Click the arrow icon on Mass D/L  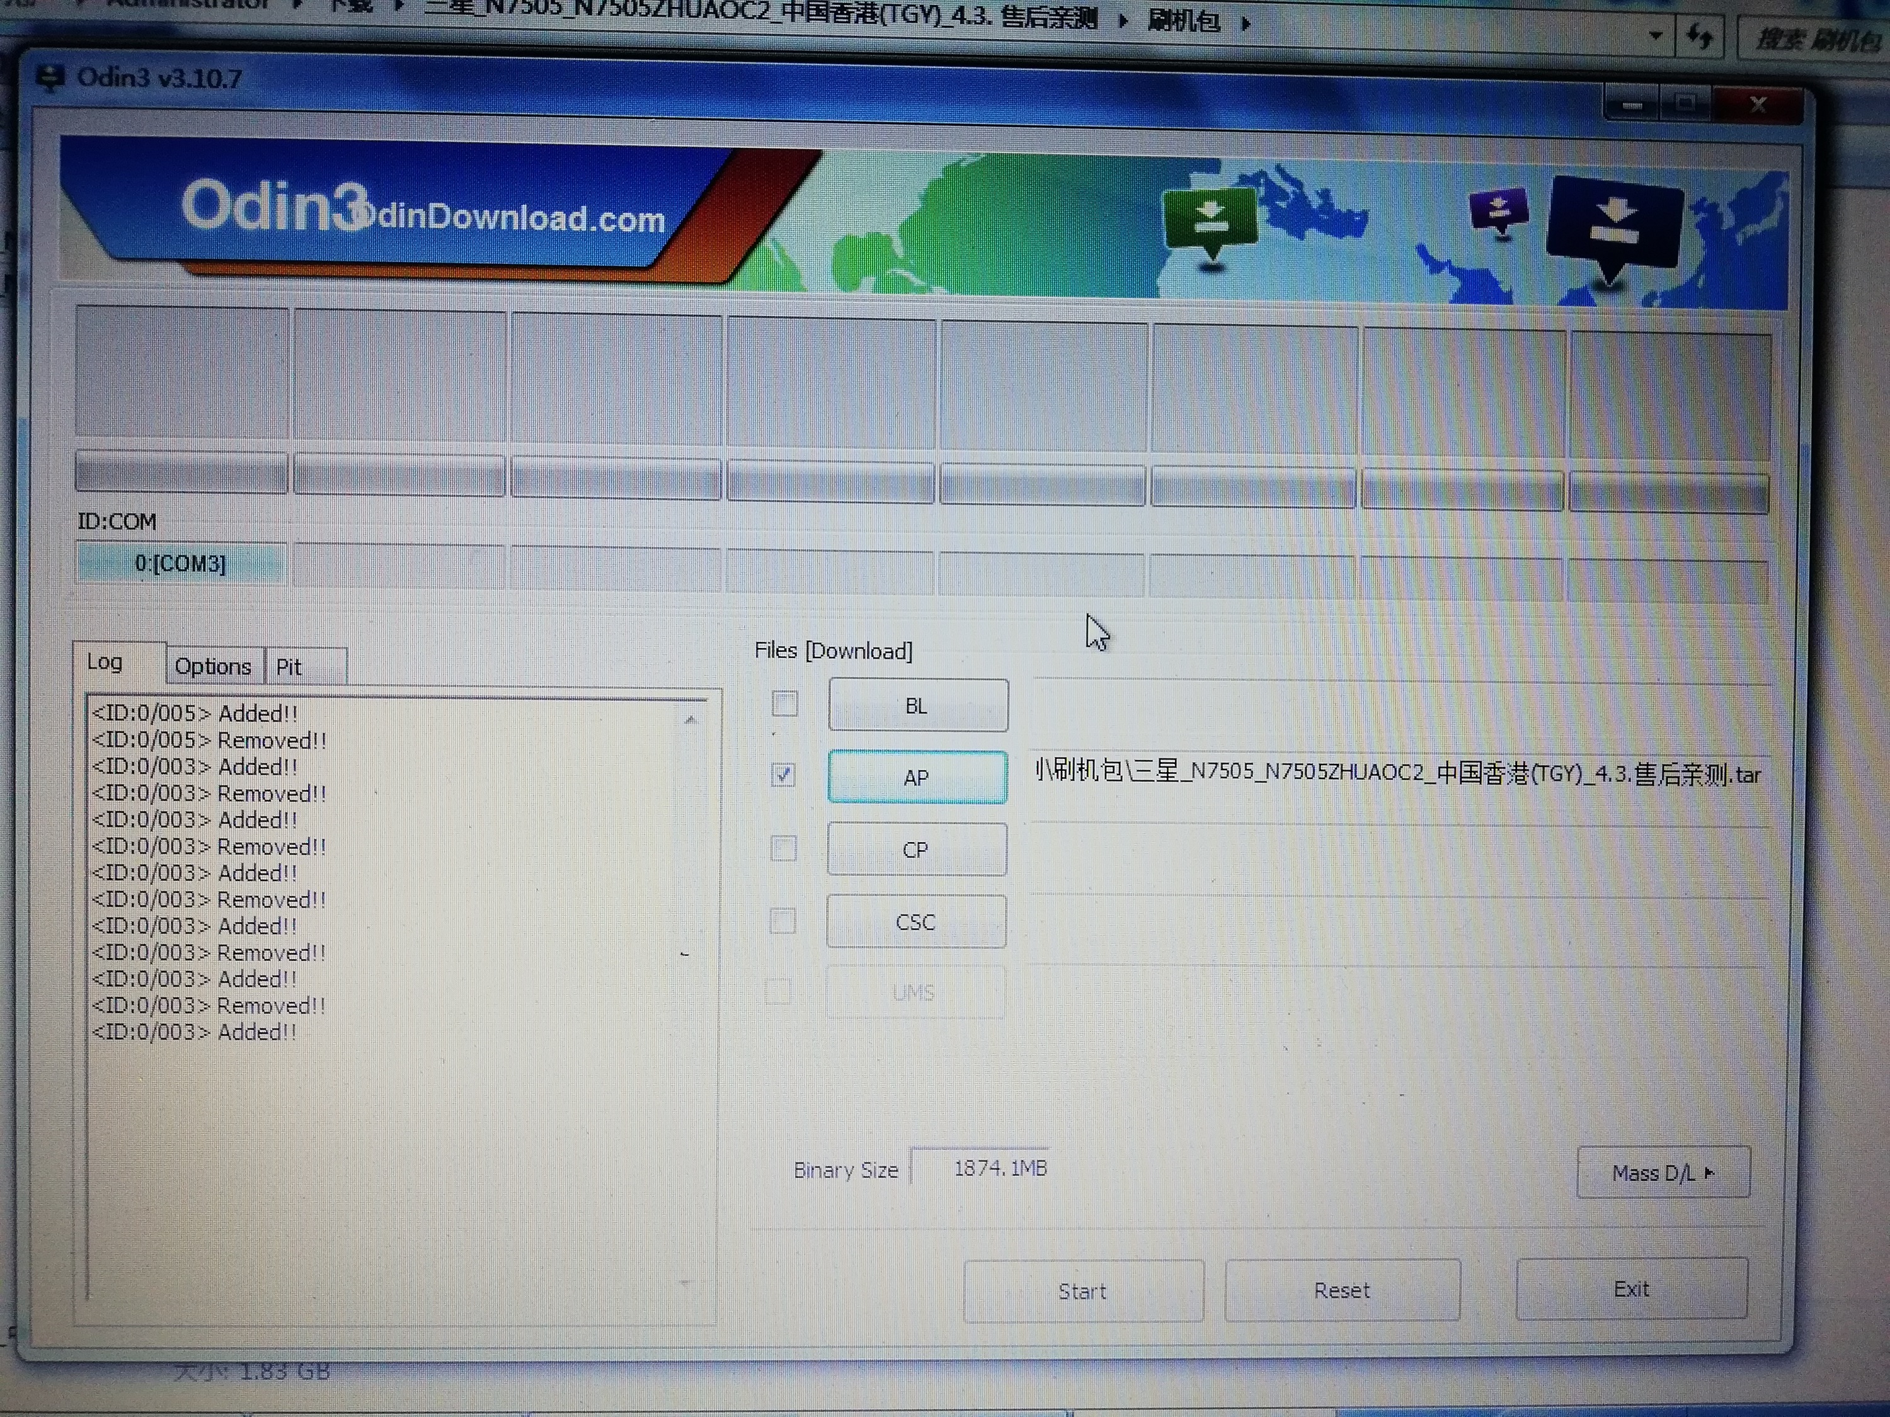click(x=1709, y=1173)
